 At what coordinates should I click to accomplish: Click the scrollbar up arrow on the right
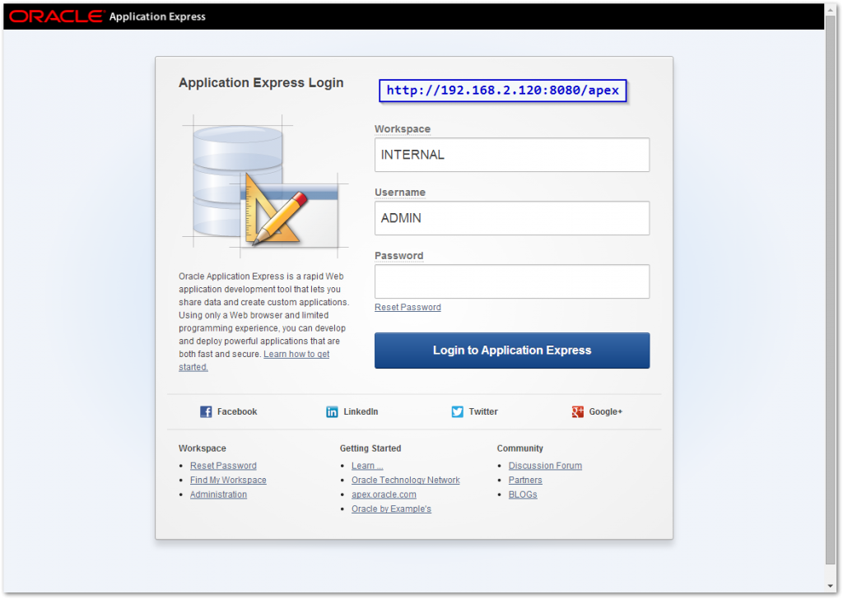pyautogui.click(x=831, y=9)
